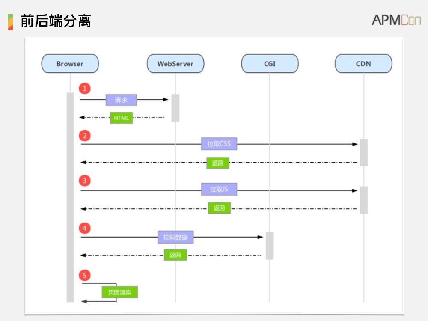Click the green HTML response label
This screenshot has height=321, width=428.
[121, 118]
